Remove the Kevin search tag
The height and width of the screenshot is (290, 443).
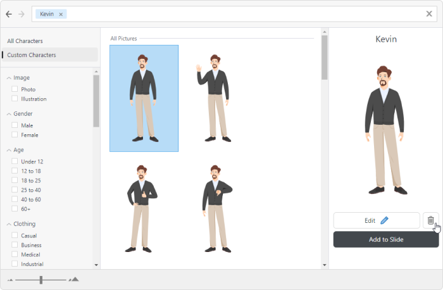pos(61,14)
